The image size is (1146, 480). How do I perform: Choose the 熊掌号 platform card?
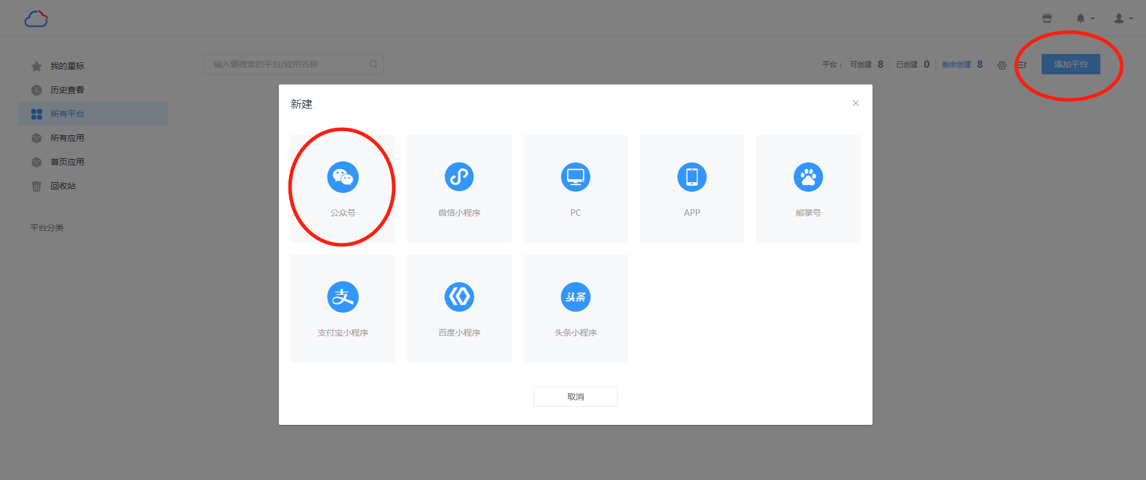pos(808,189)
